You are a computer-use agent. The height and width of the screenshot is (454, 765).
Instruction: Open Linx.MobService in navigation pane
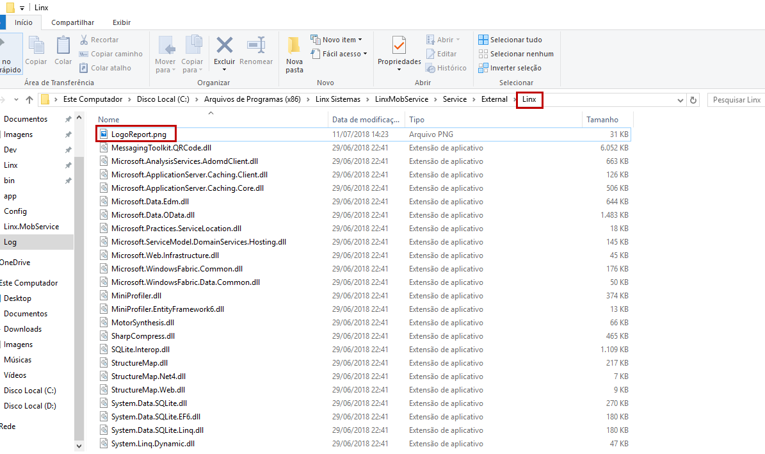[x=31, y=227]
